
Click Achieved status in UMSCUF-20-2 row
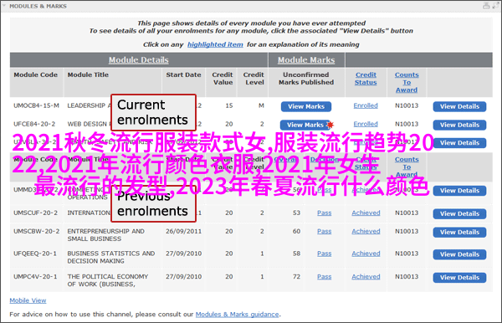coord(366,213)
